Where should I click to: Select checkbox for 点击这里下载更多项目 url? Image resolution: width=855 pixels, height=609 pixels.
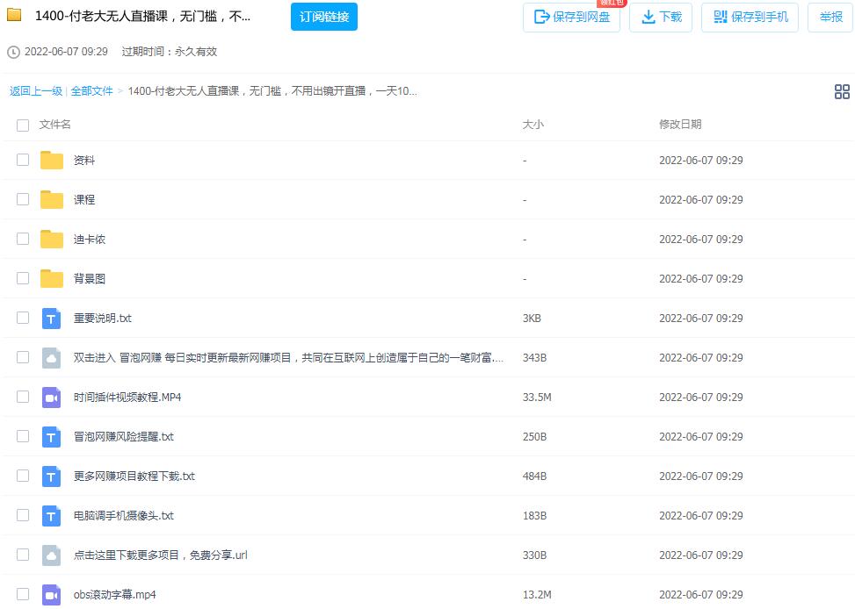tap(23, 555)
